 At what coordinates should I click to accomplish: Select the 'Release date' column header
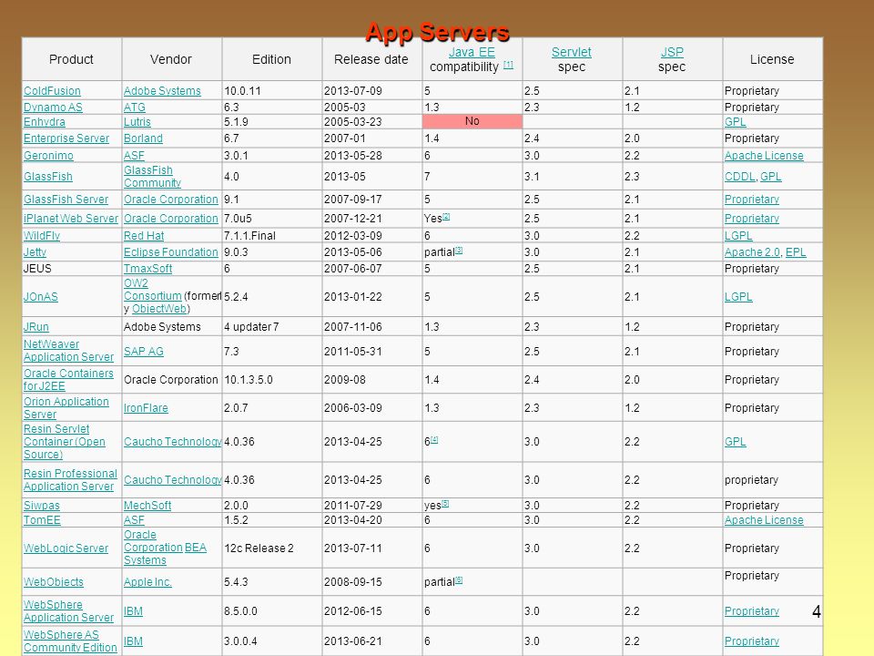[371, 59]
